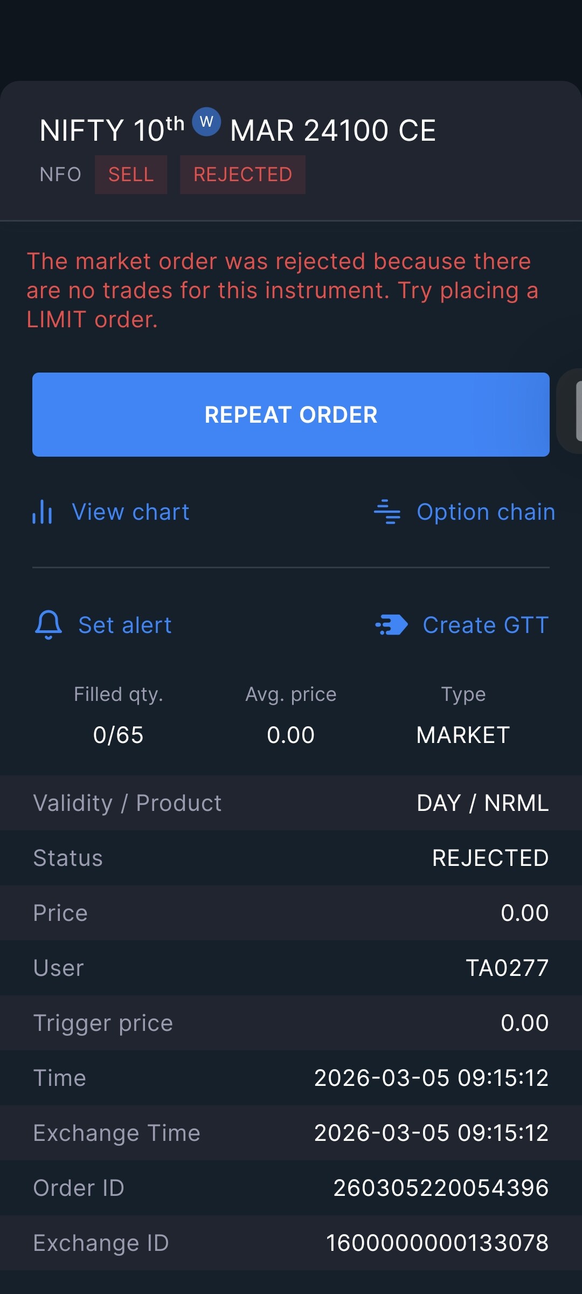Tap the dimmed area above the sheet
The width and height of the screenshot is (582, 1294).
click(291, 38)
